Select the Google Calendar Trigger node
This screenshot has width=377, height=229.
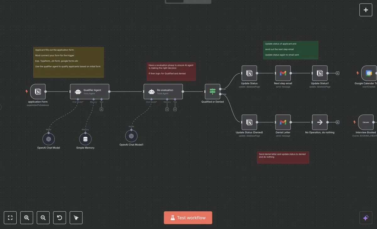click(x=369, y=73)
